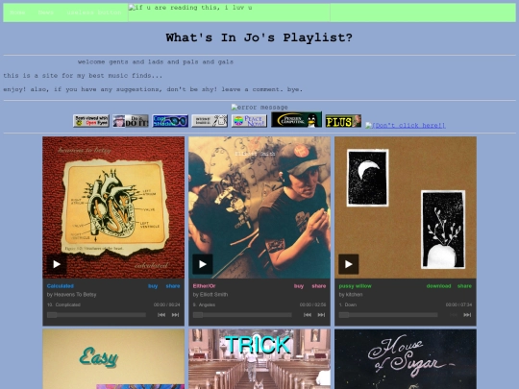Click the PLUS badge
519x389 pixels.
tap(343, 121)
